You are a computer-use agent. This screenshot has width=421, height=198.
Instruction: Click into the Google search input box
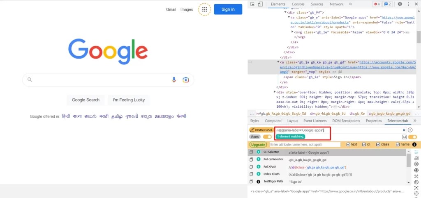108,80
